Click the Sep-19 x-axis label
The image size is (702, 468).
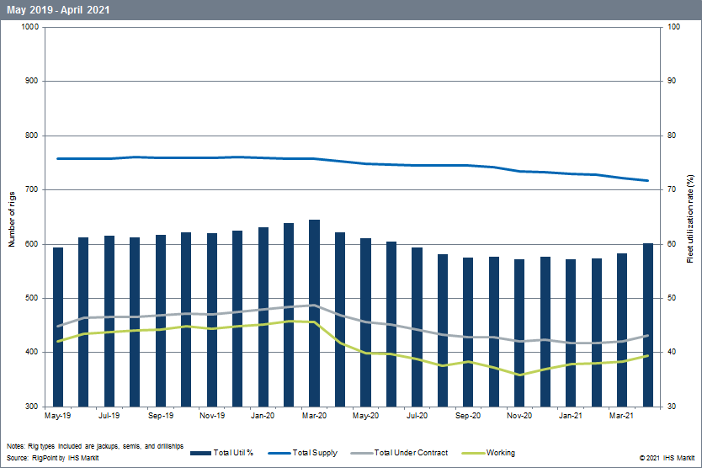[x=161, y=416]
